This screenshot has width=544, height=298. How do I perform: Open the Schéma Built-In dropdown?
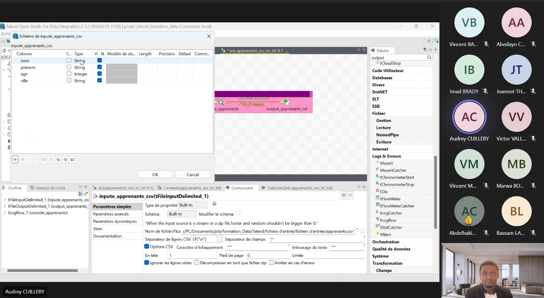[182, 214]
